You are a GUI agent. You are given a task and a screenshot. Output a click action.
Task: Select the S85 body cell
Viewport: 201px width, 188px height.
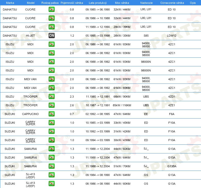(x=146, y=36)
